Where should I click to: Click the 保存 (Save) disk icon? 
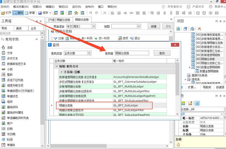(x=40, y=13)
